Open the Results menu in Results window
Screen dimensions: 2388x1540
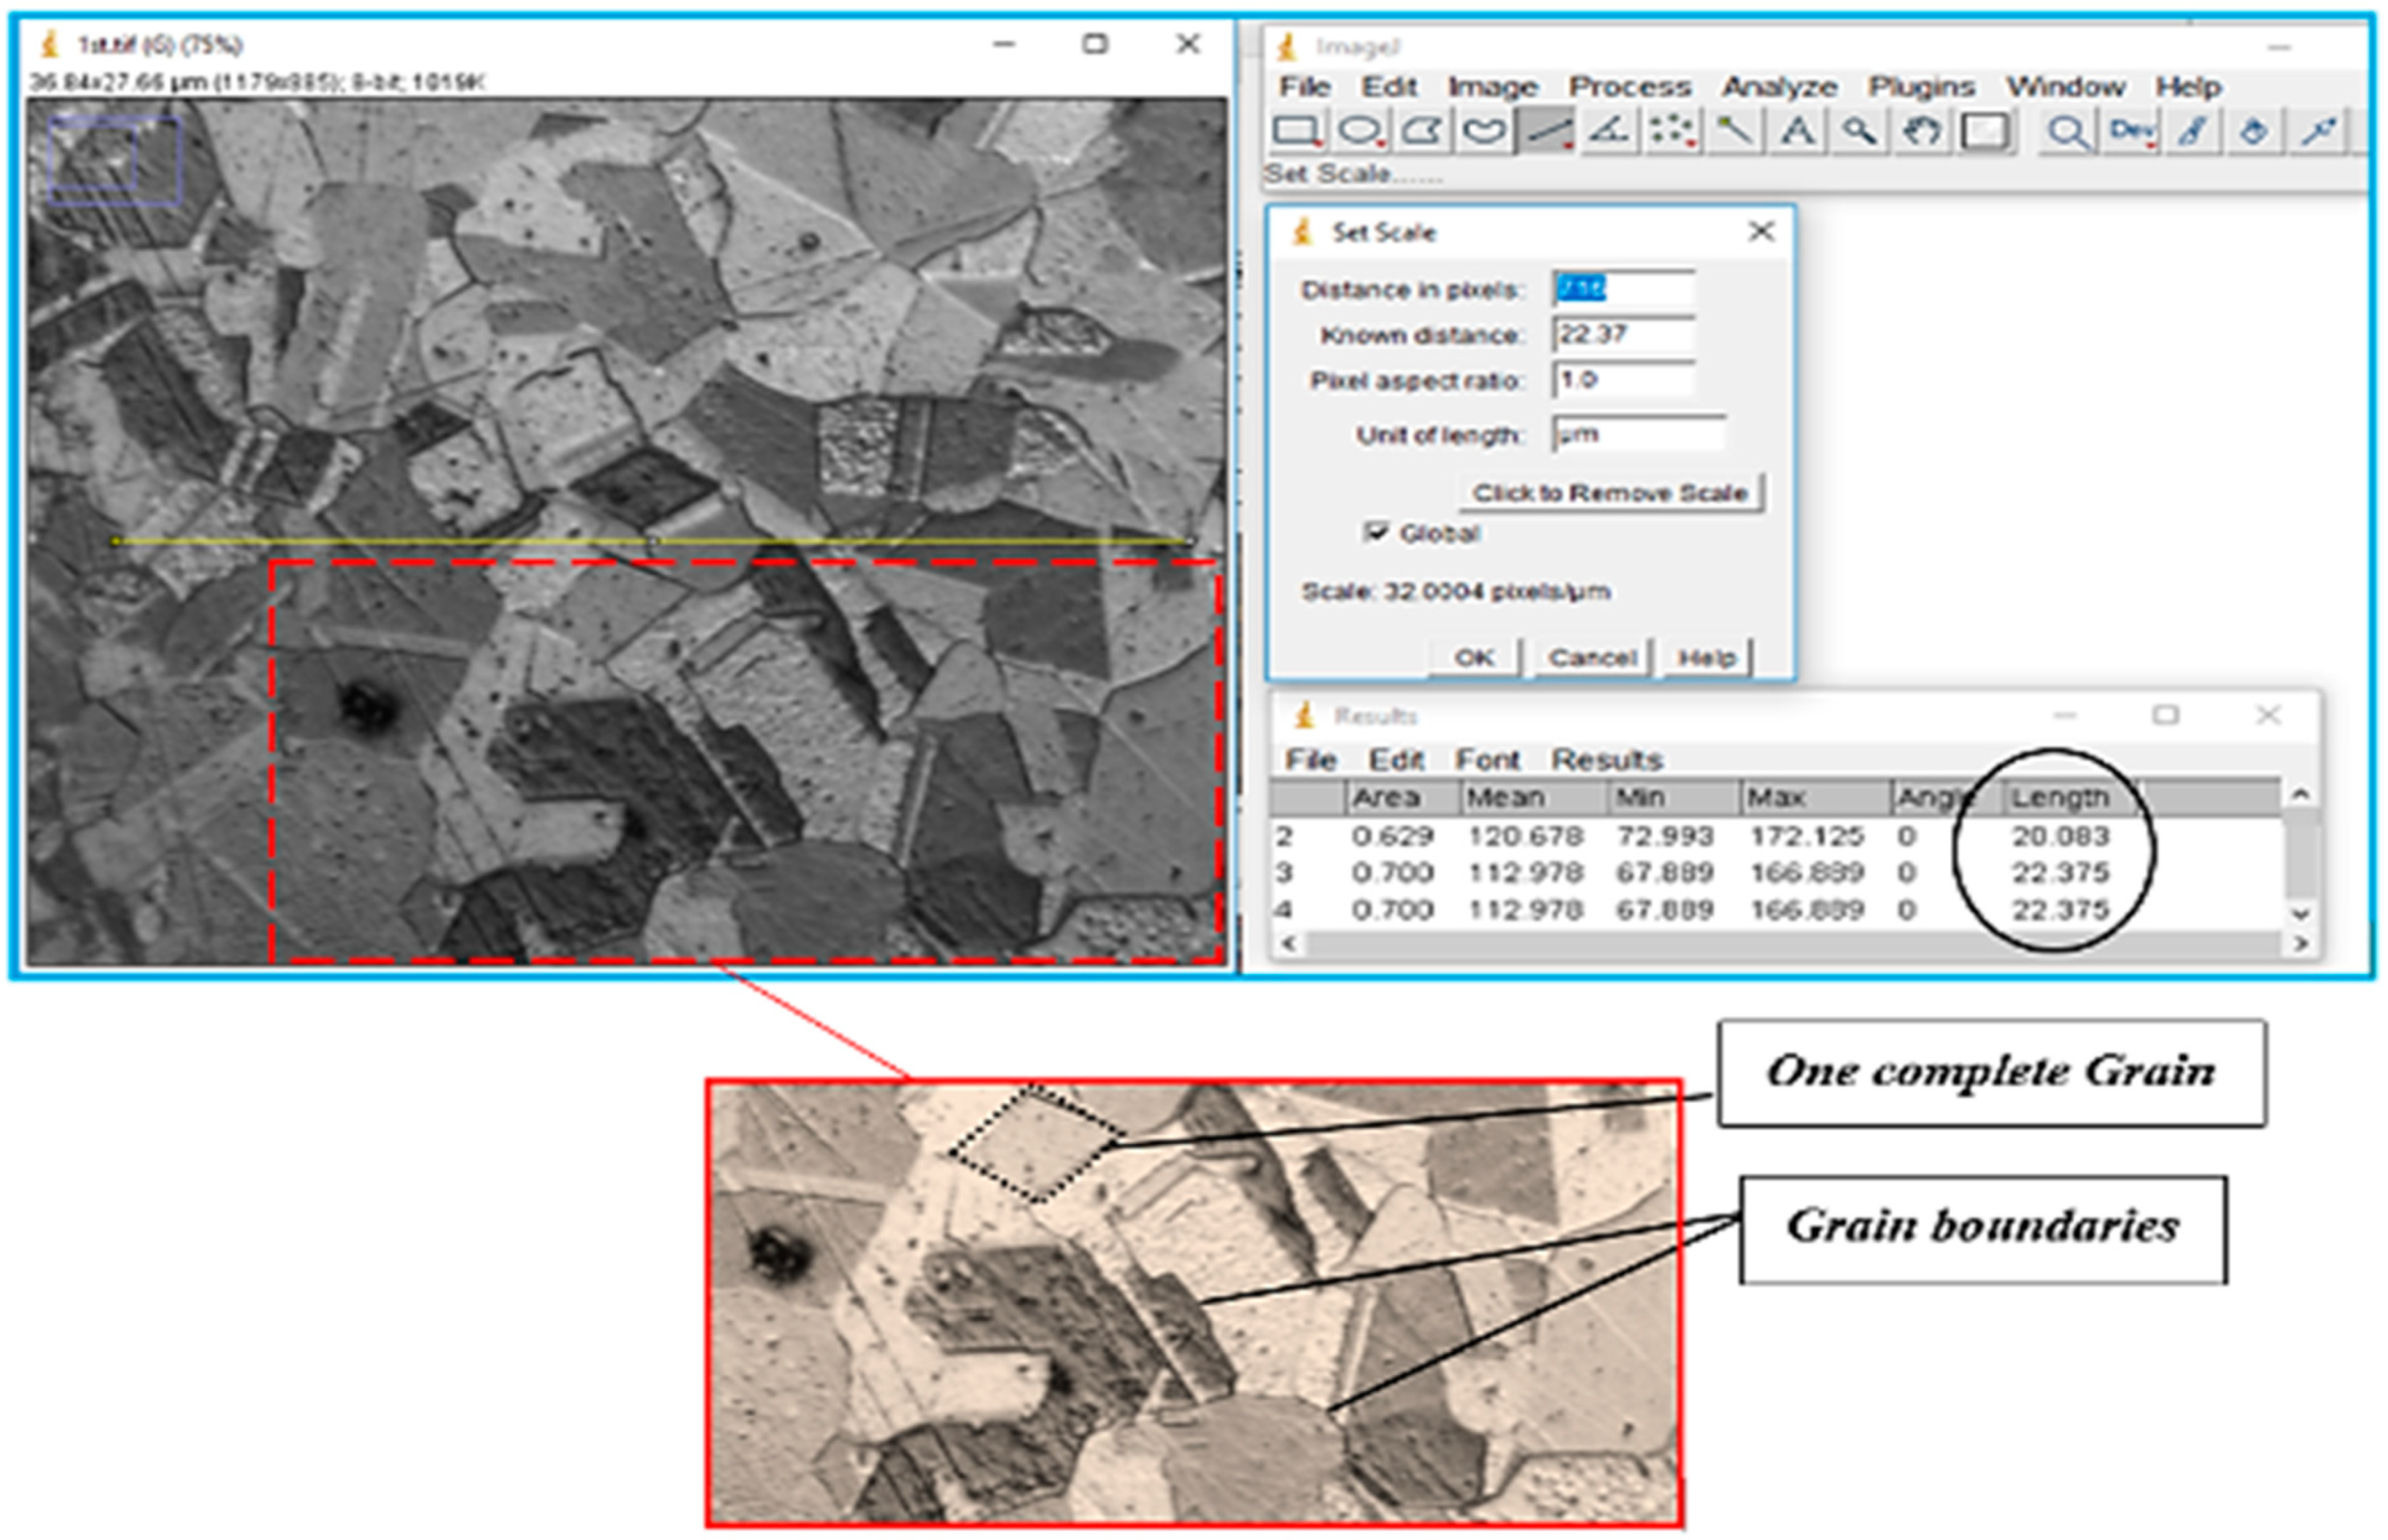(1609, 758)
